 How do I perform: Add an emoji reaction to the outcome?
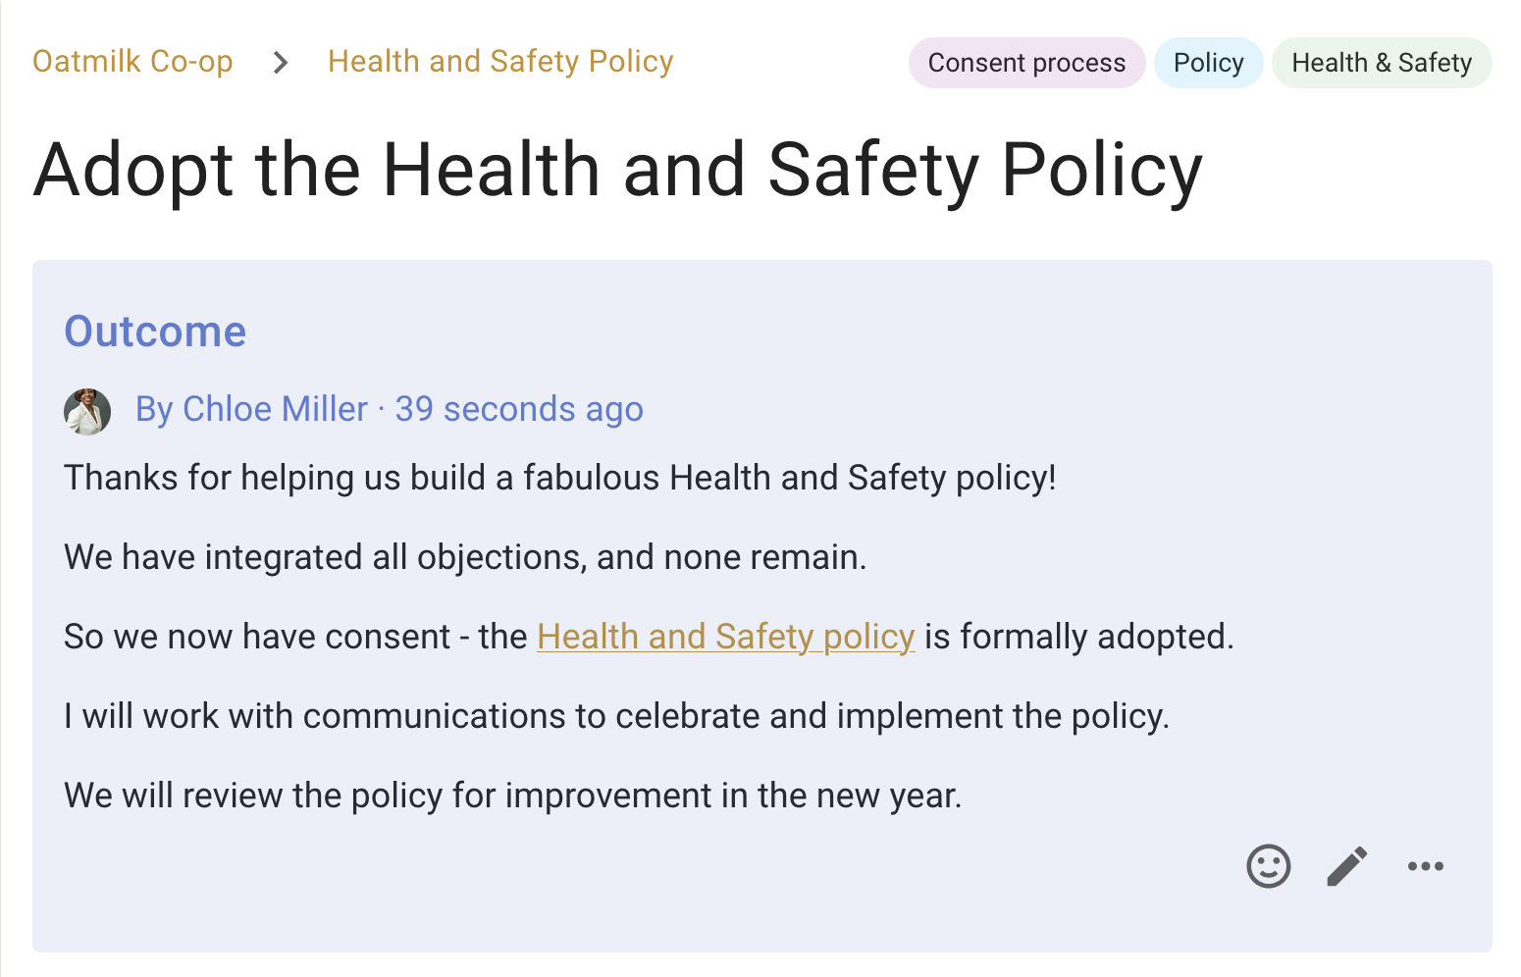(x=1268, y=866)
